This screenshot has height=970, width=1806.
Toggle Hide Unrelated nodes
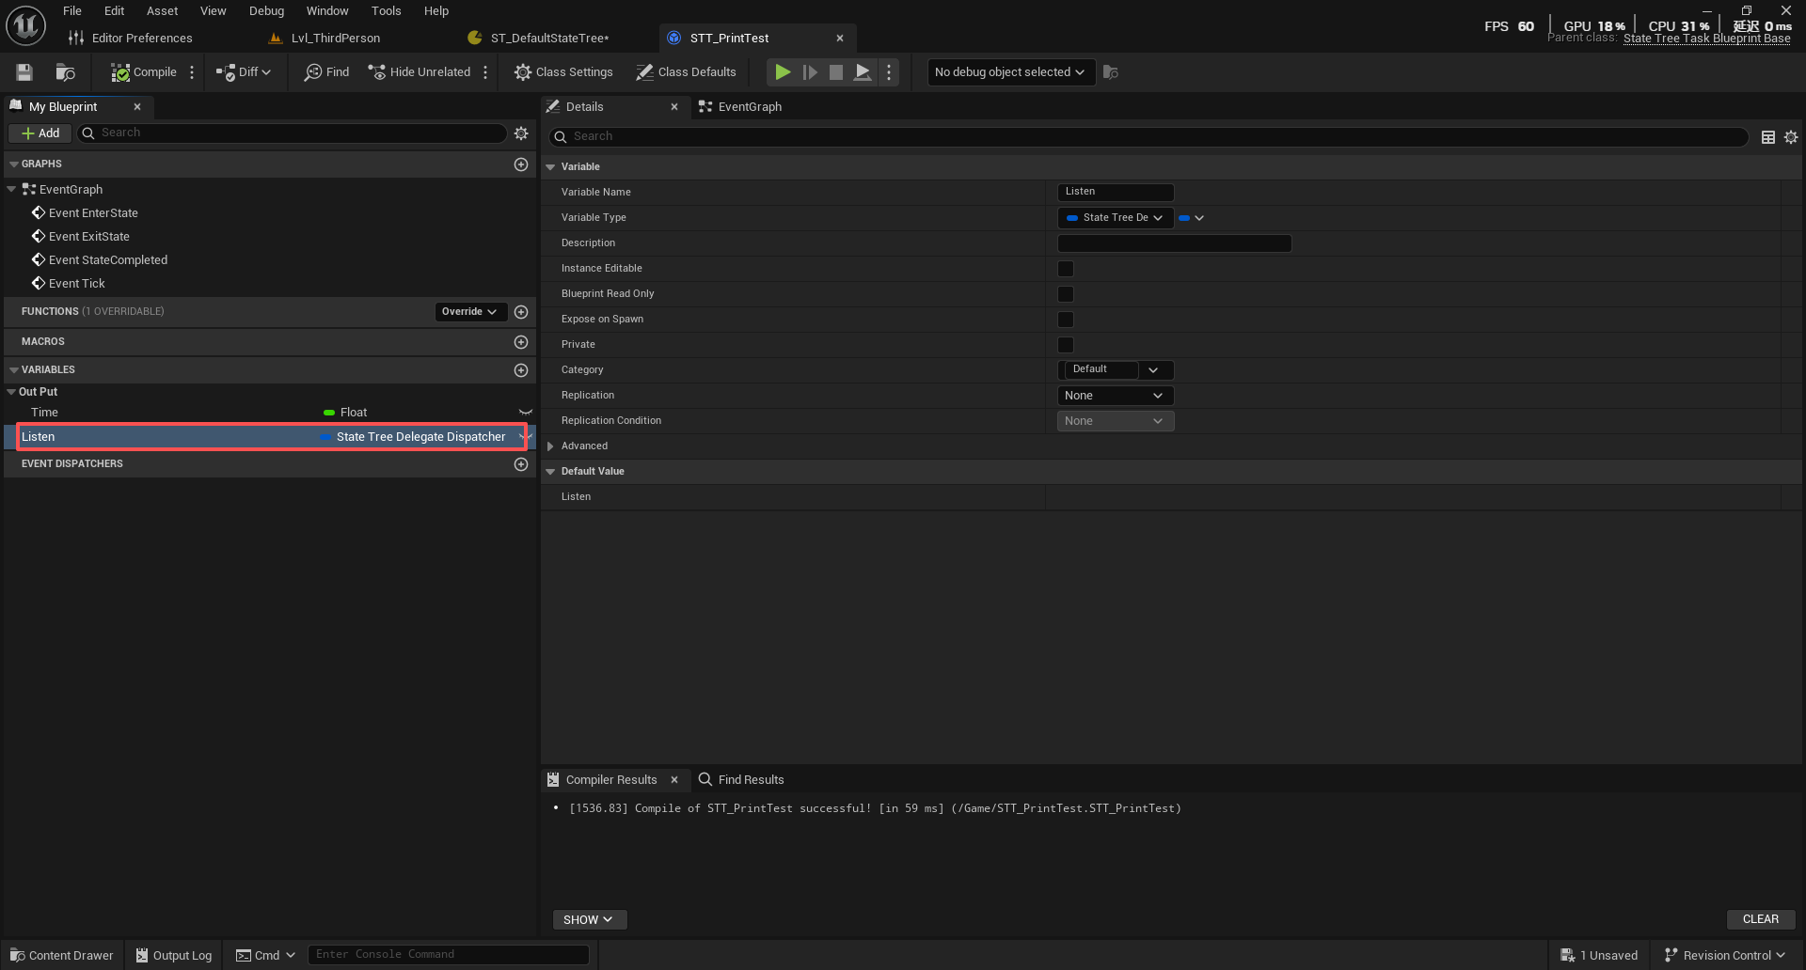pyautogui.click(x=420, y=72)
